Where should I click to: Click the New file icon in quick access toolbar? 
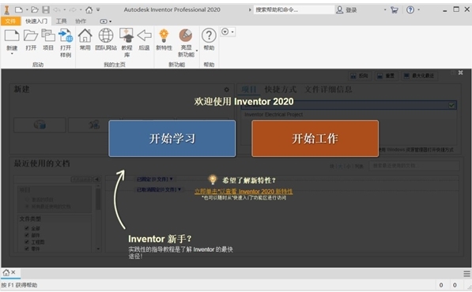click(x=19, y=10)
